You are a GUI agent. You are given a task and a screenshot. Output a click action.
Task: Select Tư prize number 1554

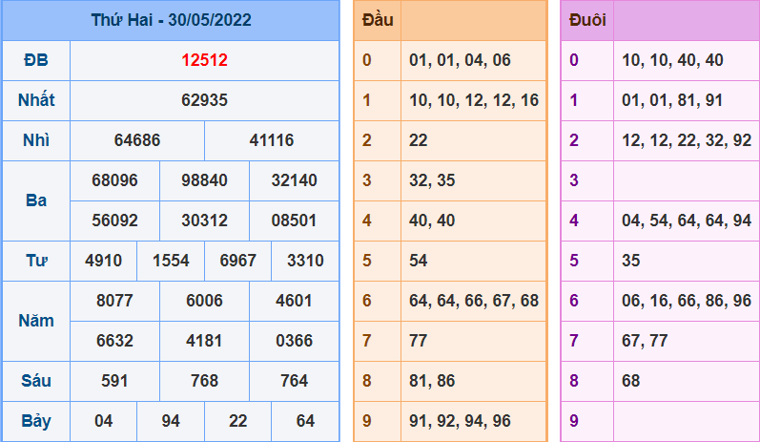[x=171, y=261]
